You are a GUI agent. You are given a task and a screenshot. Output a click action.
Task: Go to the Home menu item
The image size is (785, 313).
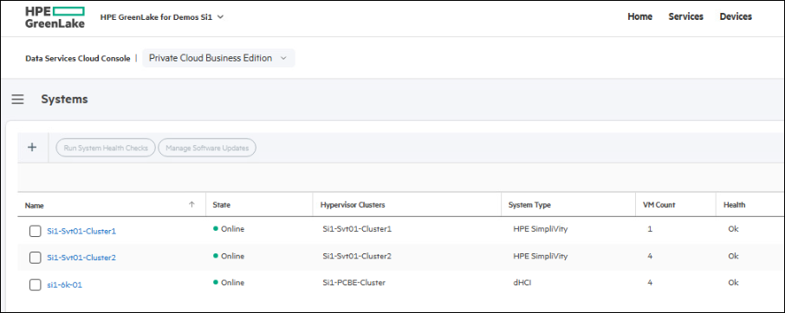coord(639,16)
